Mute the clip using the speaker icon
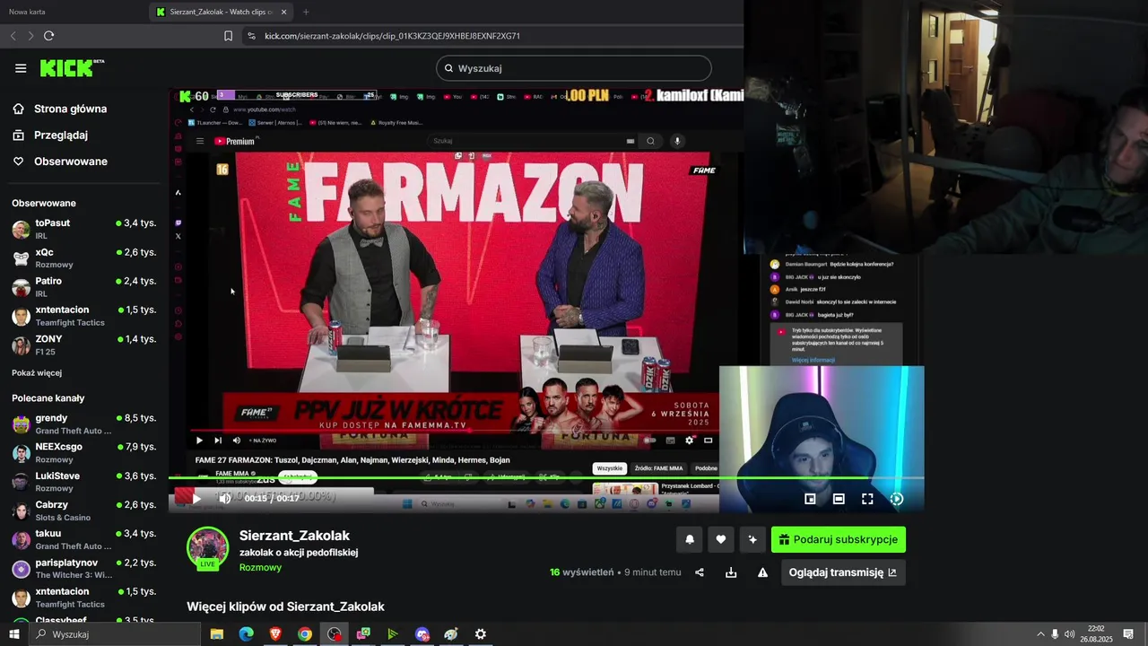The height and width of the screenshot is (646, 1148). [x=225, y=499]
